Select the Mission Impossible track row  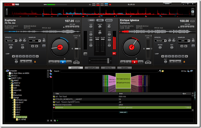[x=122, y=105]
